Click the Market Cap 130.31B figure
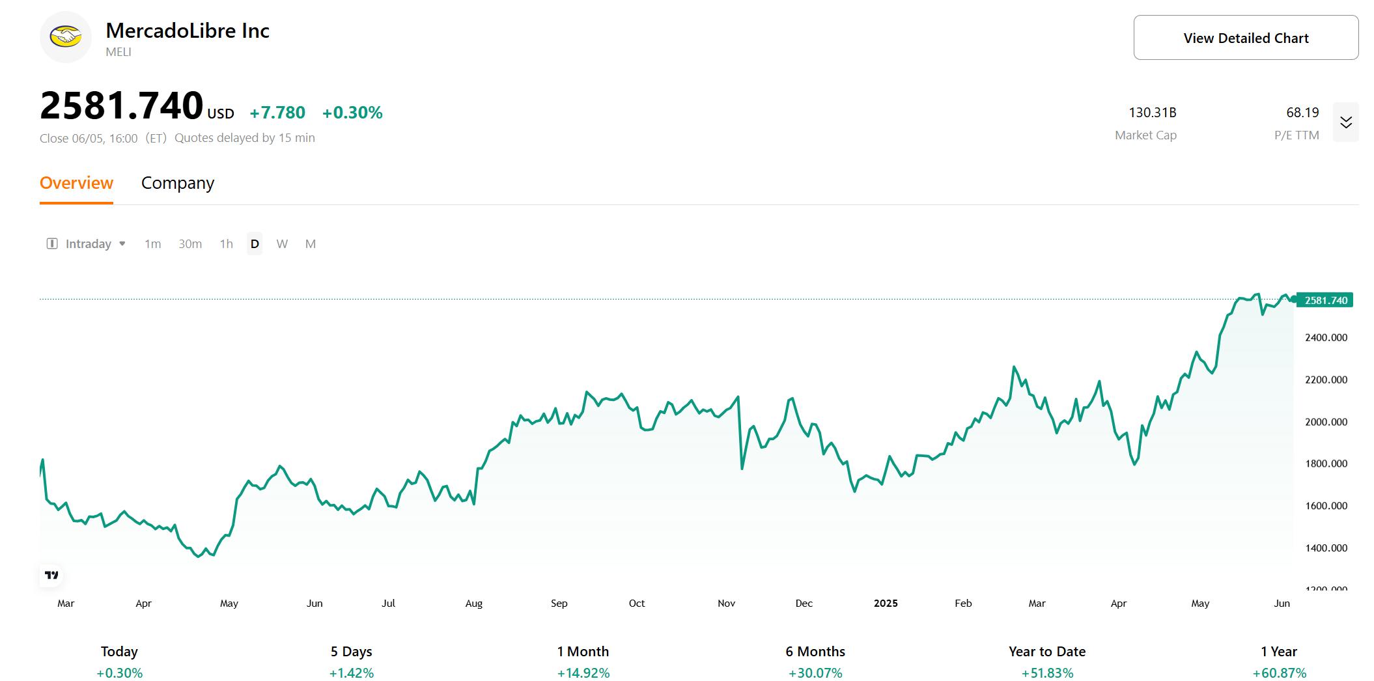The width and height of the screenshot is (1374, 681). pyautogui.click(x=1152, y=113)
